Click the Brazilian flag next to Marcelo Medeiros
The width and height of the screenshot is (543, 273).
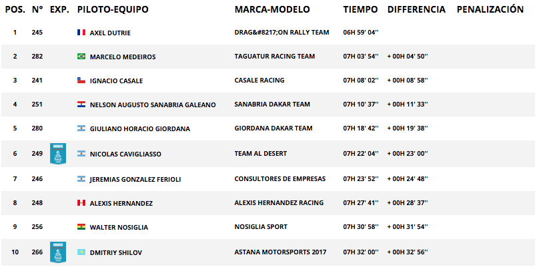point(81,57)
